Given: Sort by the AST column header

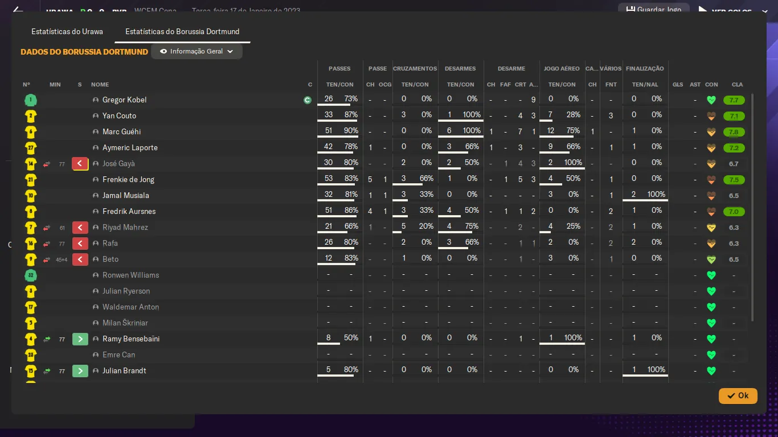Looking at the screenshot, I should pyautogui.click(x=695, y=85).
